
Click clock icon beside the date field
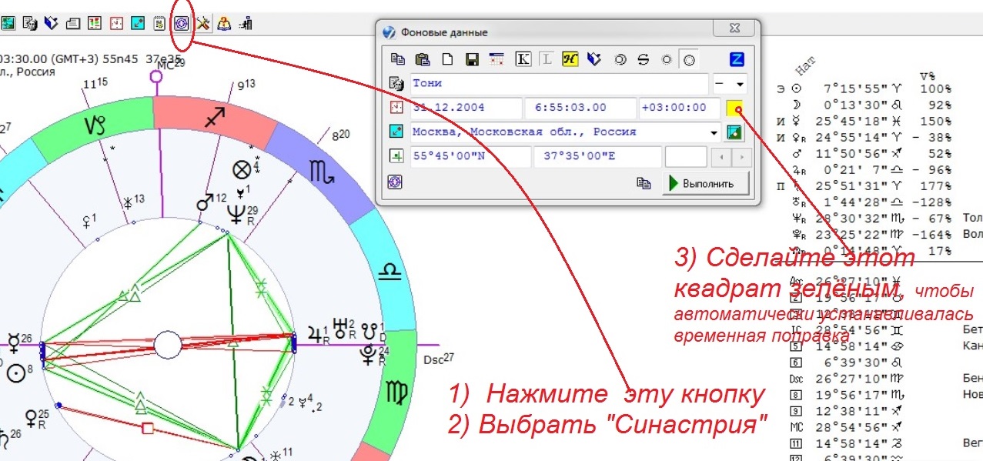coord(396,108)
